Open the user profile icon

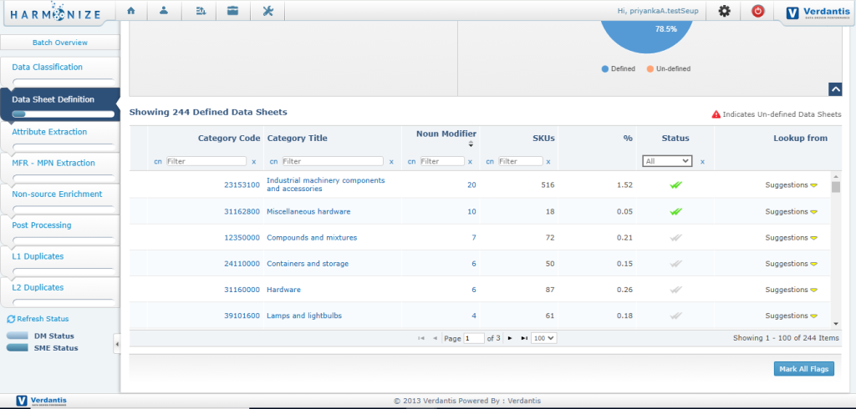[x=165, y=11]
